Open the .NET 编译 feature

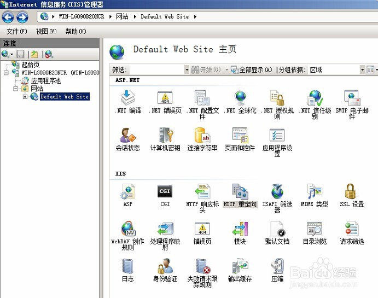pos(128,102)
